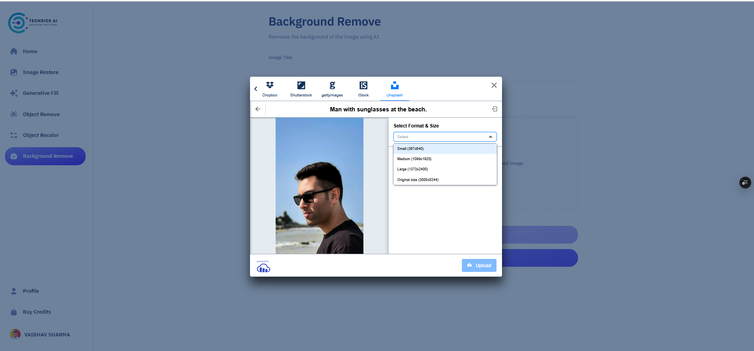Click the gettyimages logo icon
Viewport: 754px width, 351px height.
332,85
